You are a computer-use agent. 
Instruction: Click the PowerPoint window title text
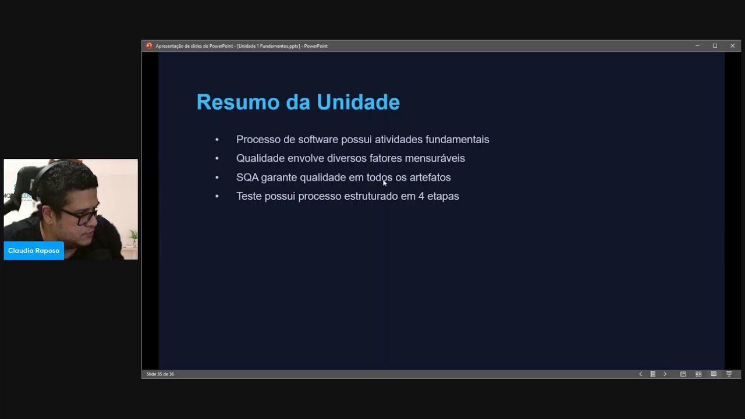pyautogui.click(x=242, y=46)
